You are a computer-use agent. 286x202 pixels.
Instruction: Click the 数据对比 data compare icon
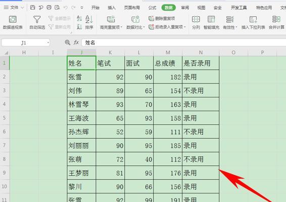coord(135,19)
